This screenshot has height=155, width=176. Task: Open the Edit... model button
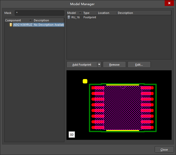pyautogui.click(x=139, y=64)
